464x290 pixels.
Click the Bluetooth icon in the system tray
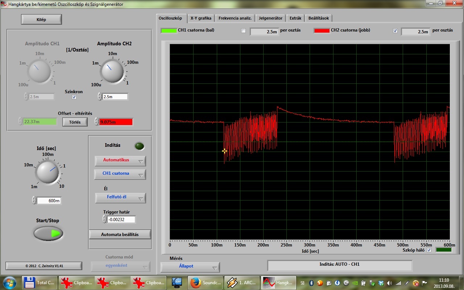(311, 283)
